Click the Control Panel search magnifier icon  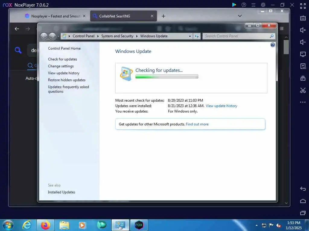click(272, 36)
